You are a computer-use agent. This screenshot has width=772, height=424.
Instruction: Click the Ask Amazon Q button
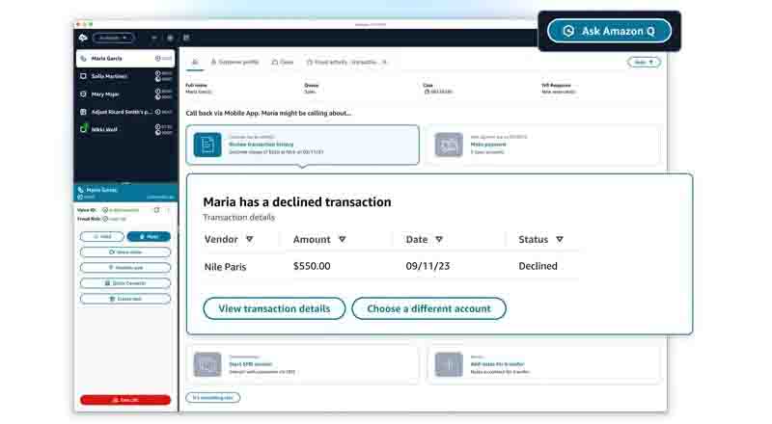(x=609, y=31)
